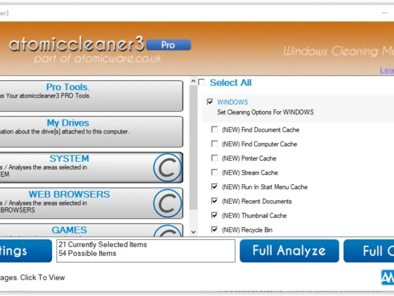
Task: Open the My Drives section
Action: click(91, 132)
